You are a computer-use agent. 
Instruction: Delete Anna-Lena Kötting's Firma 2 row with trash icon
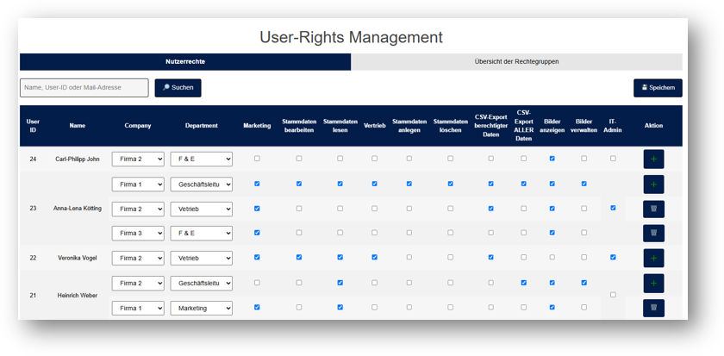[653, 209]
